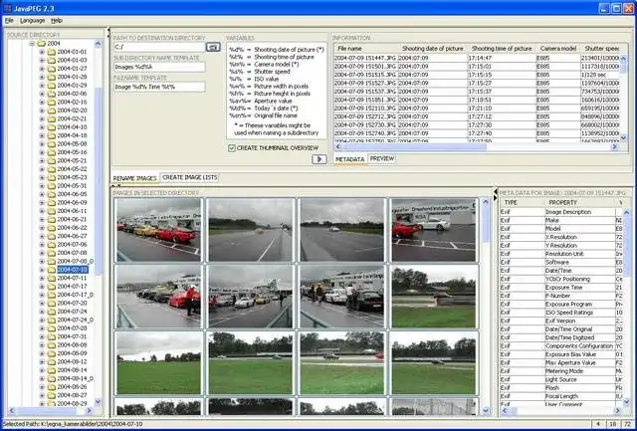Open the Language menu

[33, 20]
